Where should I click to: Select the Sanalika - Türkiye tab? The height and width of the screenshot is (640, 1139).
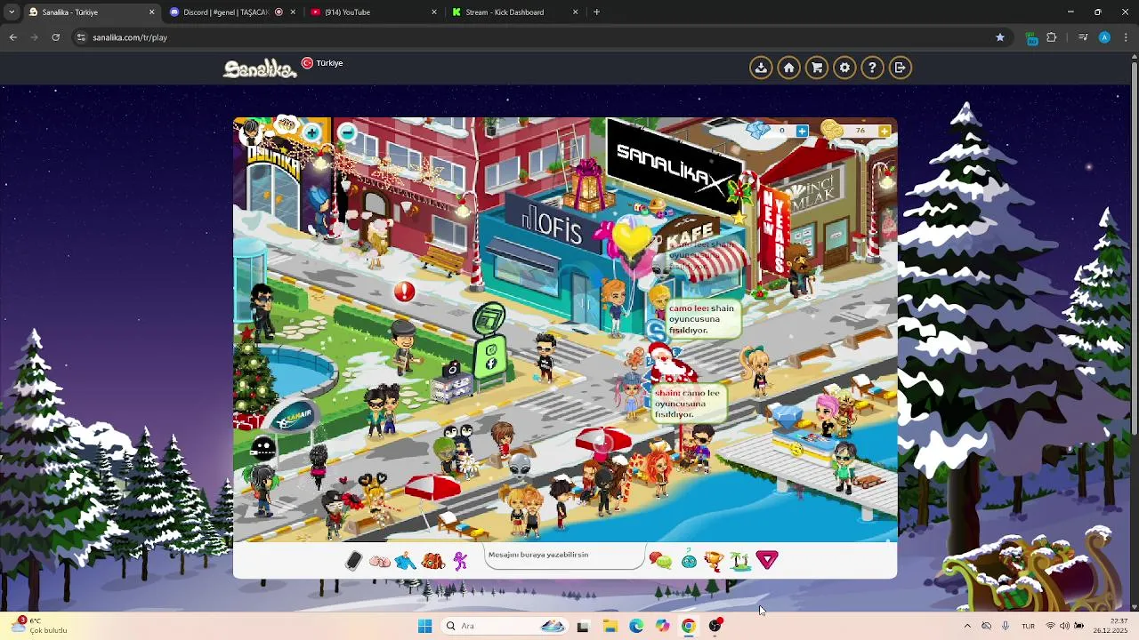point(91,12)
